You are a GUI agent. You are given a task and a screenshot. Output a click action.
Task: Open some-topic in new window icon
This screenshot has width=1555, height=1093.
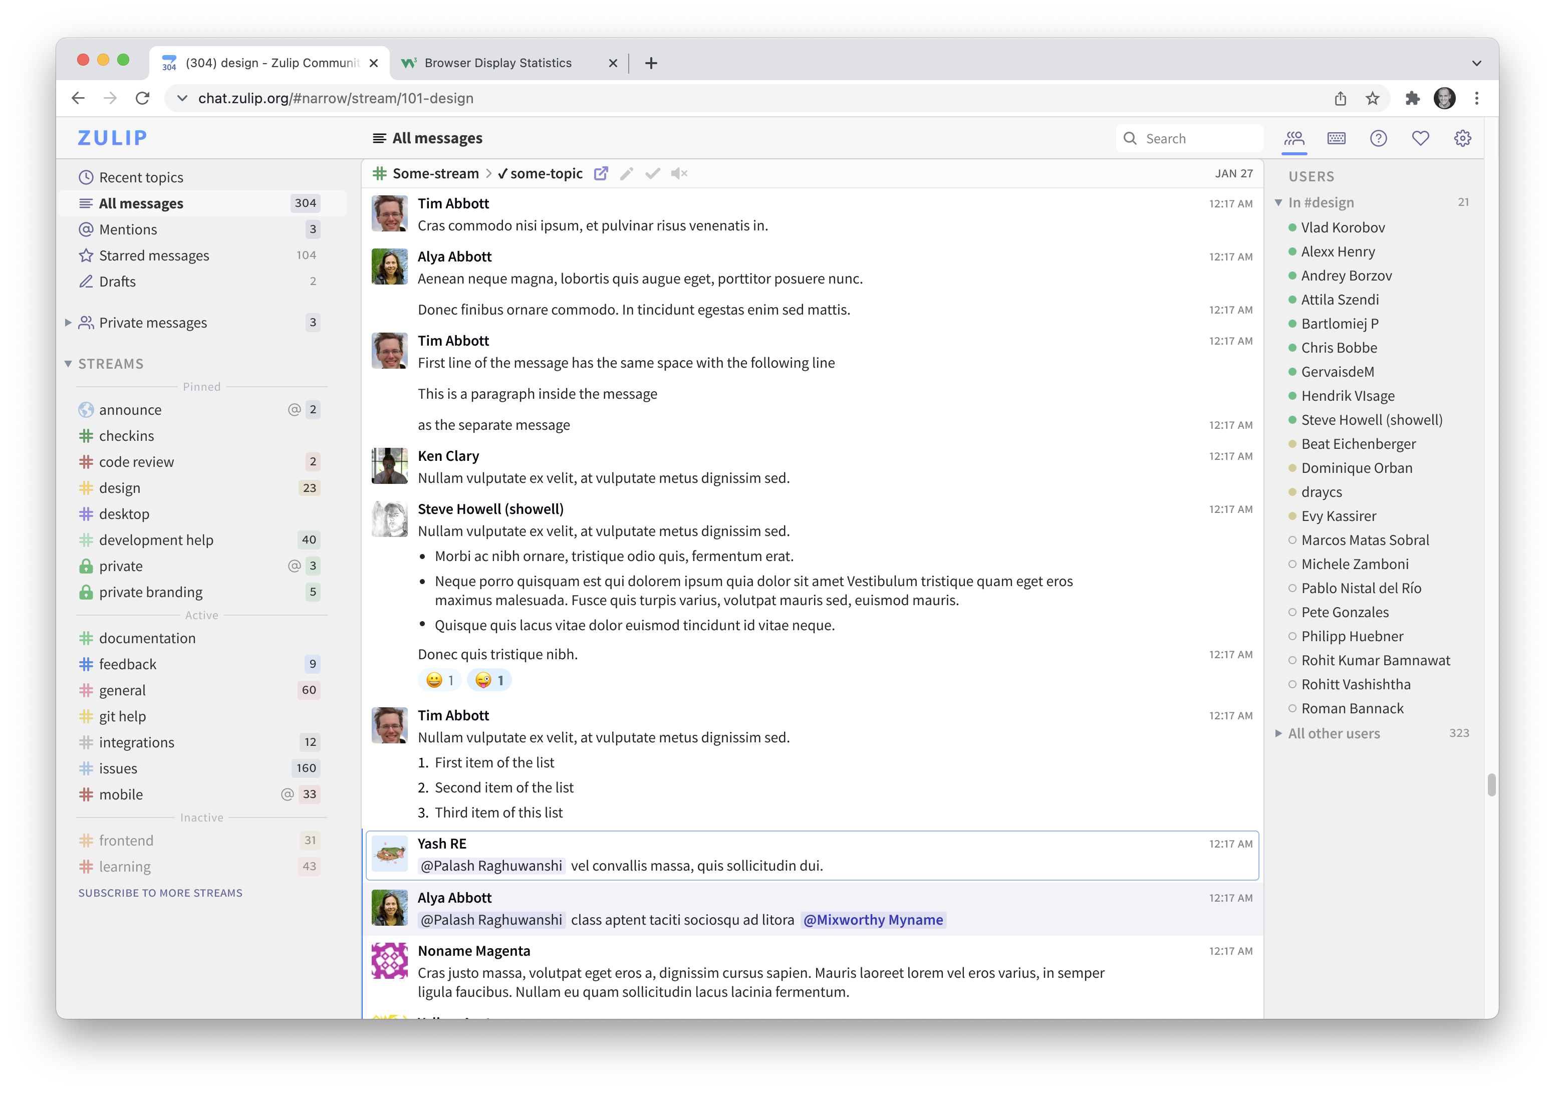point(601,173)
